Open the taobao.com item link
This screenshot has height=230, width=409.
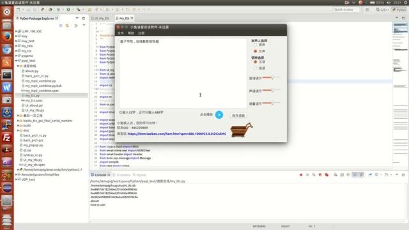point(176,134)
